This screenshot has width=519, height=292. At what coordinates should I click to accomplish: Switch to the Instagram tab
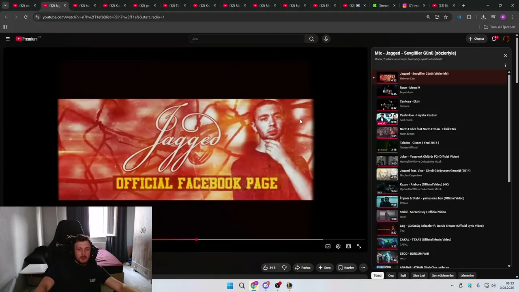coord(414,6)
